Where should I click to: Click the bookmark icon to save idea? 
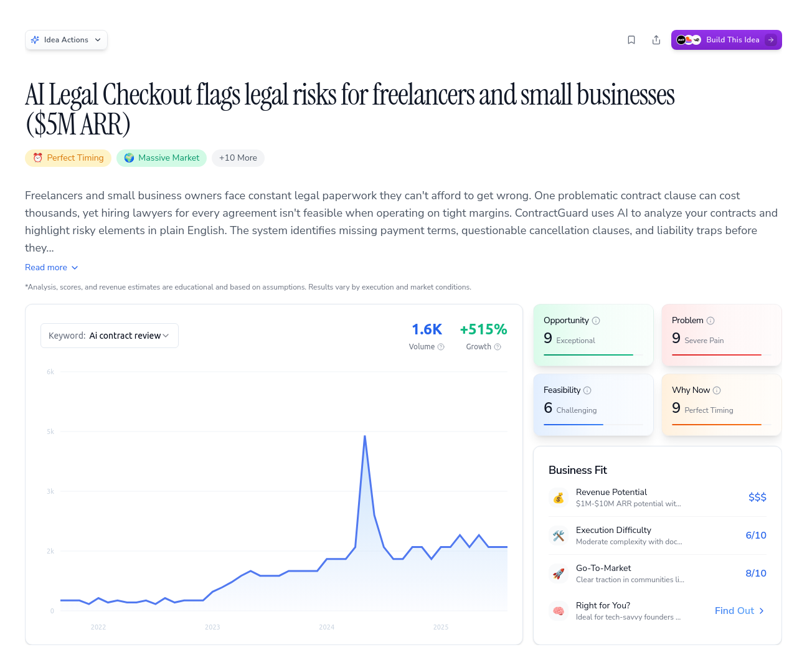[631, 40]
